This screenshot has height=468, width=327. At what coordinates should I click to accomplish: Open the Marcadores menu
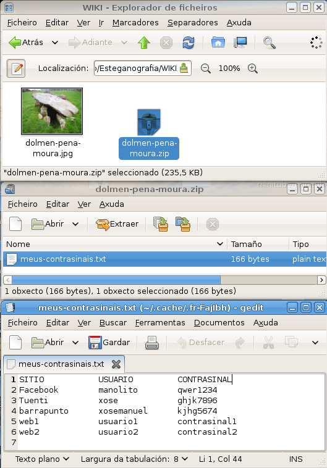[135, 23]
